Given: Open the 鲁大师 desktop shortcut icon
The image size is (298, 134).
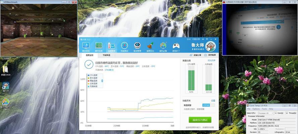Looking at the screenshot, I should (x=5, y=86).
